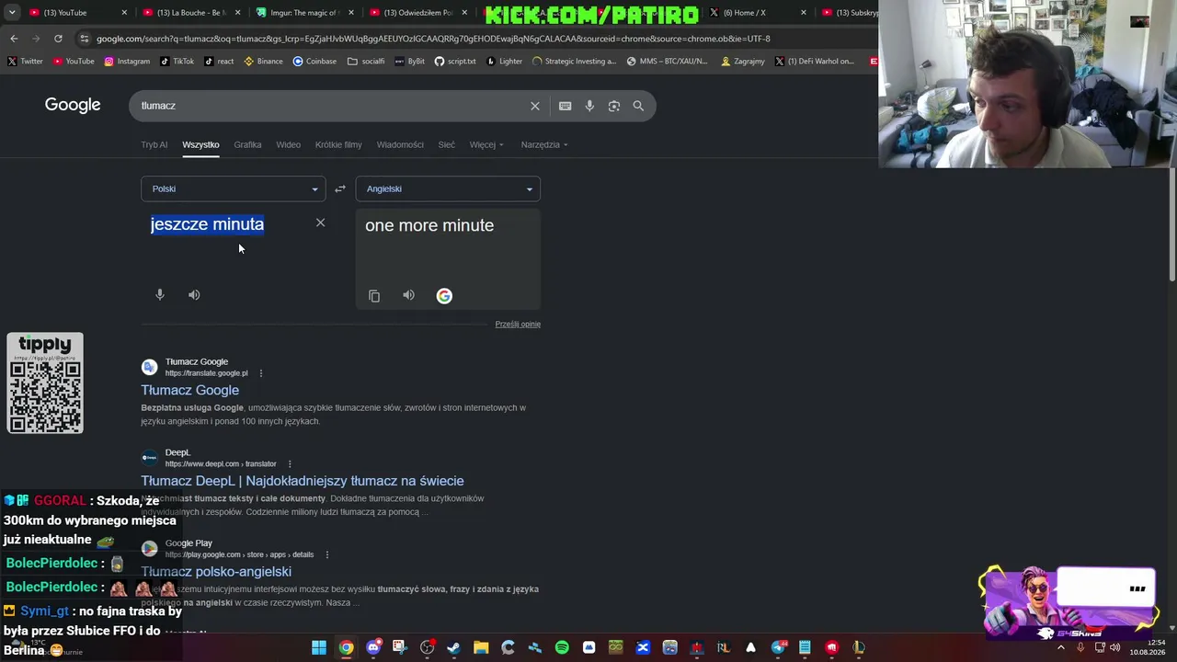
Task: Expand the Więcej search filter menu
Action: (x=486, y=144)
